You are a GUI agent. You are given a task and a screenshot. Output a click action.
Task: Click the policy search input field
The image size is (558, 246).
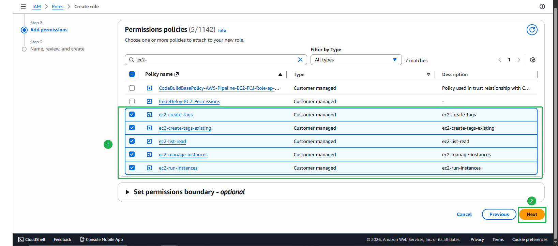point(216,60)
